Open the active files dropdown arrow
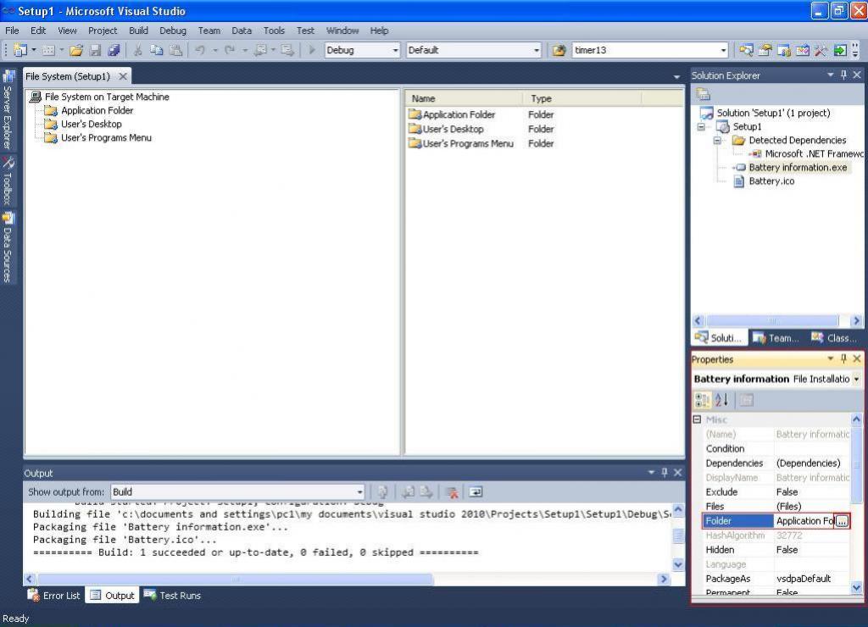868x627 pixels. [676, 77]
